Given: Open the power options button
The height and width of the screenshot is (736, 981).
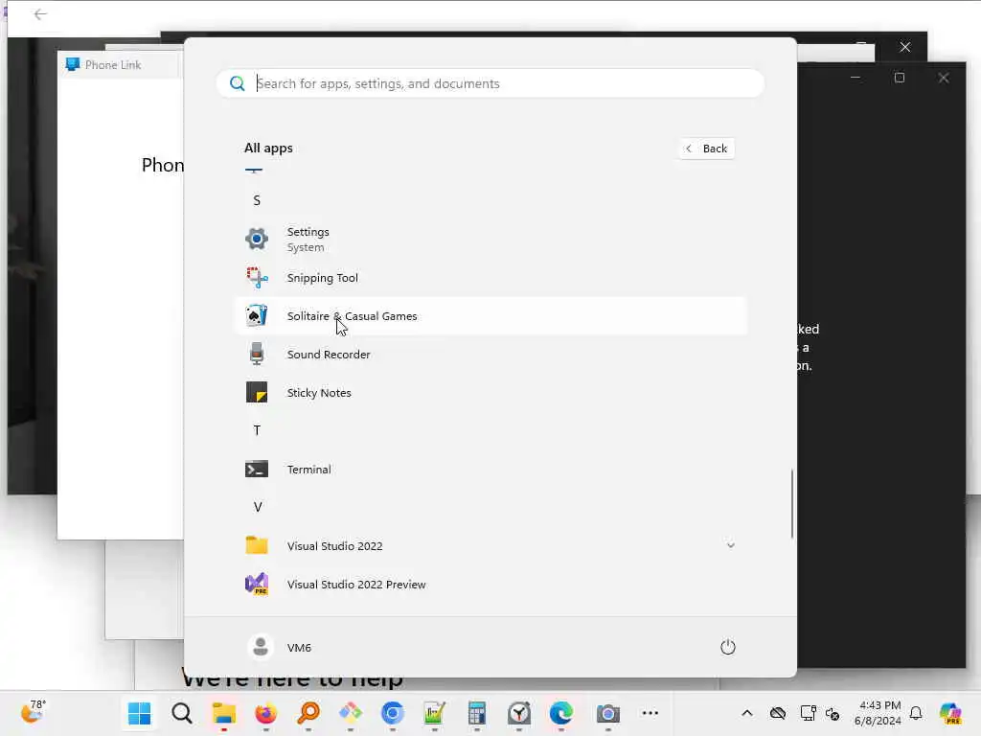Looking at the screenshot, I should (x=728, y=647).
